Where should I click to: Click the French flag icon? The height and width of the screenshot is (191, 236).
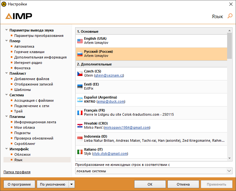tap(80, 113)
